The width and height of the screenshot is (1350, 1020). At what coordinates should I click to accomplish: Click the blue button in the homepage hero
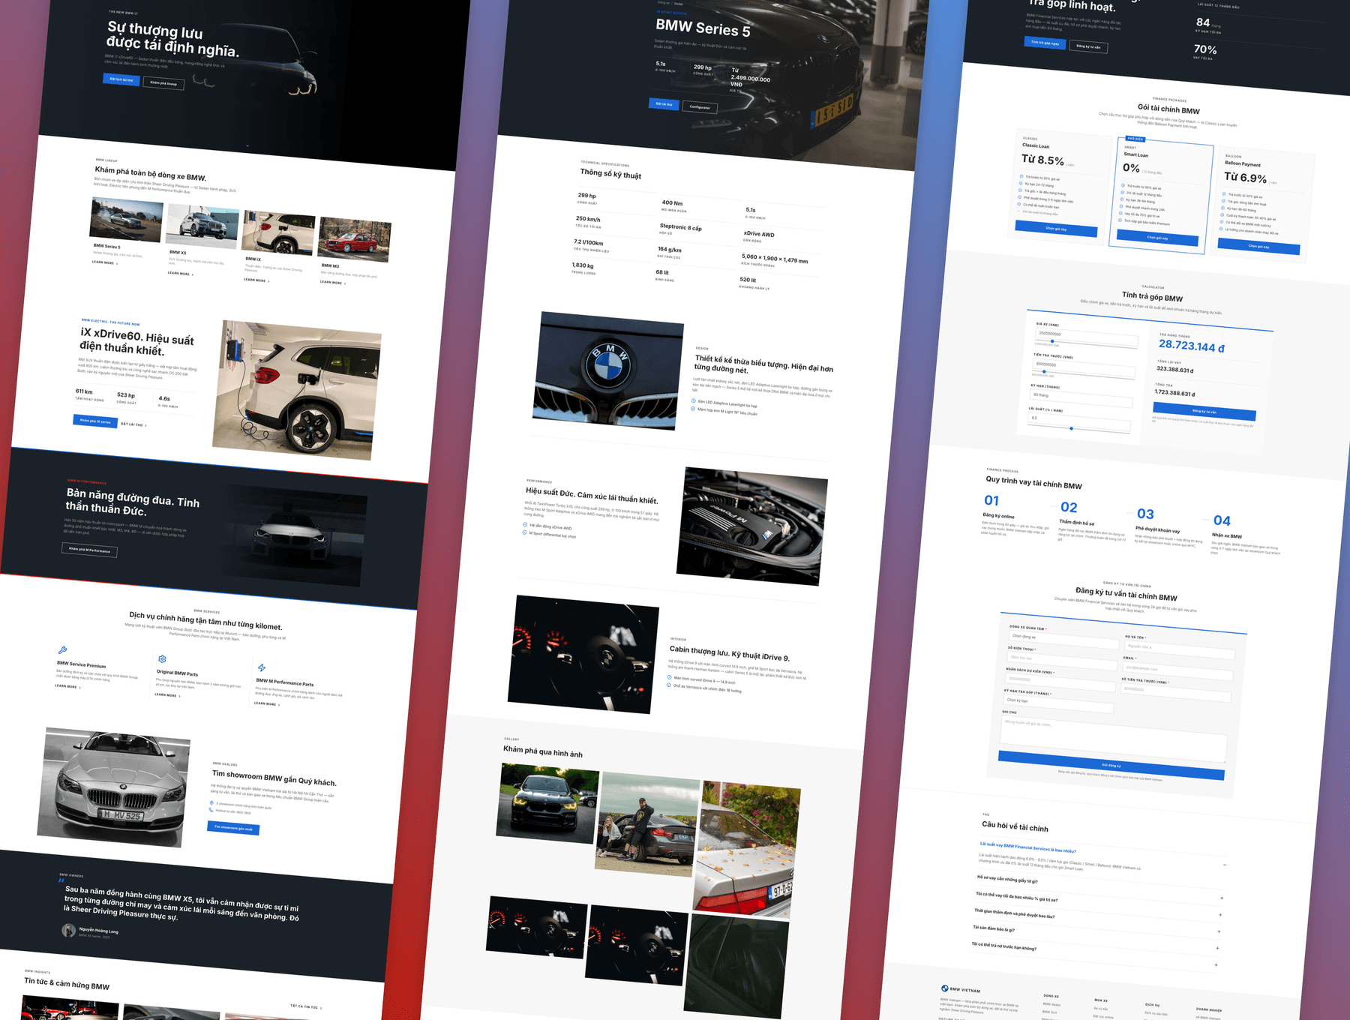click(121, 79)
